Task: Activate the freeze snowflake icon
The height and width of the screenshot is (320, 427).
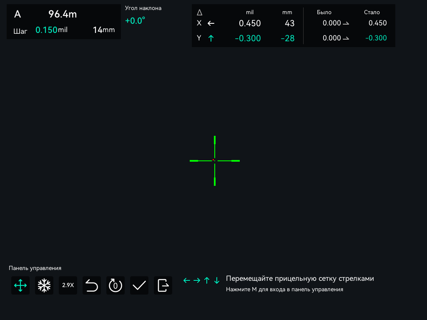Action: 44,285
